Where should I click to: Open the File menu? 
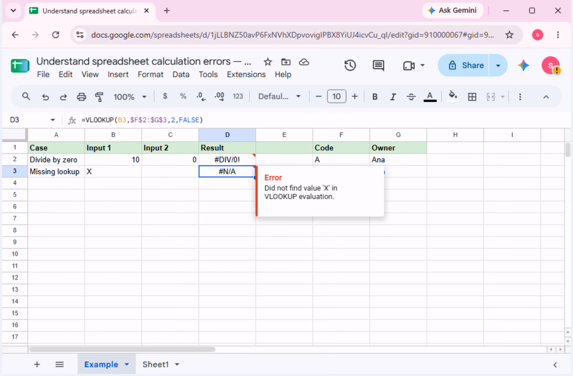pyautogui.click(x=43, y=74)
